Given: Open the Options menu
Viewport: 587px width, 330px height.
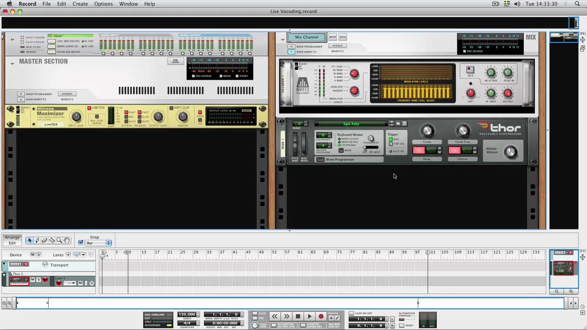Looking at the screenshot, I should click(103, 4).
